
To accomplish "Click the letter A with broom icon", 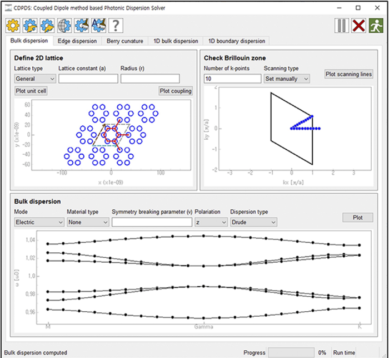I will (98, 25).
